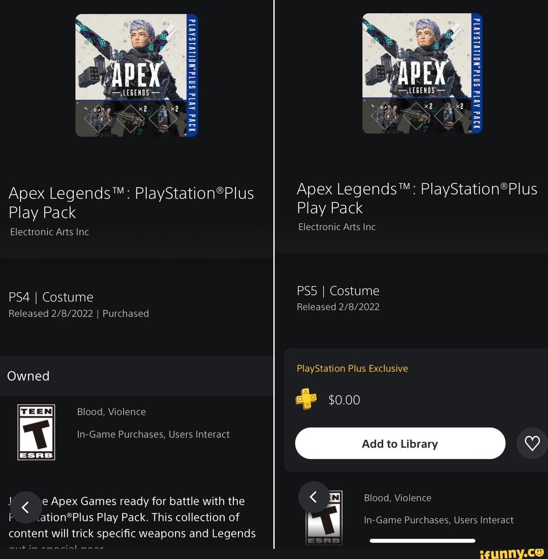This screenshot has height=559, width=548.
Task: Select the ESRB Teen rating icon on left panel
Action: point(36,432)
